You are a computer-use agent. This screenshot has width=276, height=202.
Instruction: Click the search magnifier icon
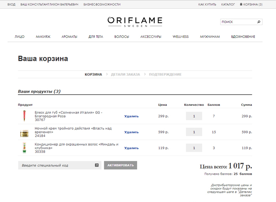pyautogui.click(x=258, y=22)
